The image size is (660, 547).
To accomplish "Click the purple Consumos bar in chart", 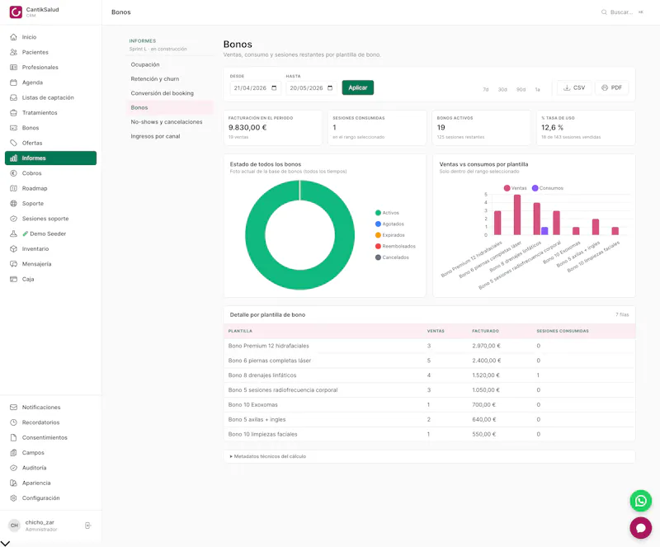I will point(544,231).
